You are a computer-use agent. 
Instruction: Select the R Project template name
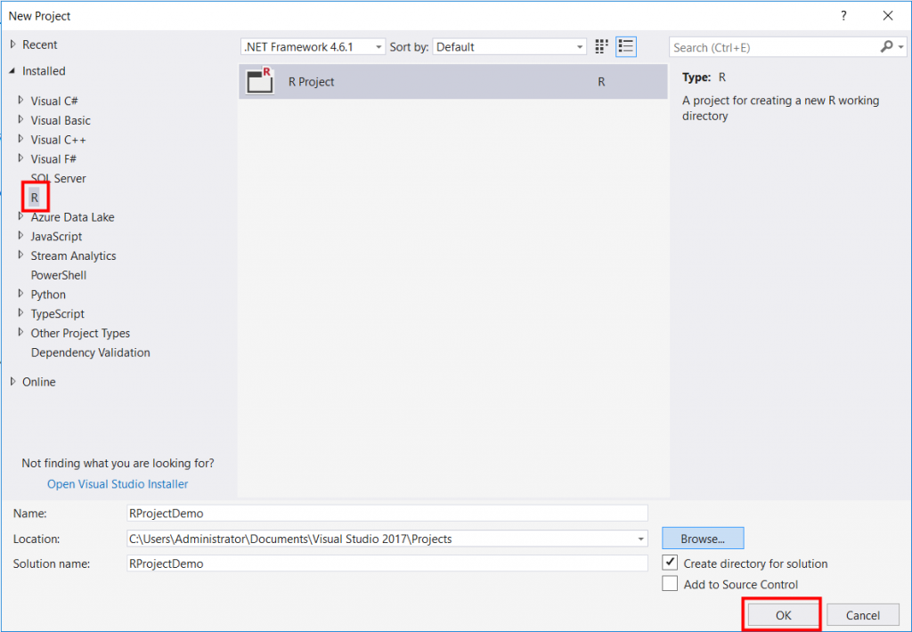tap(311, 82)
